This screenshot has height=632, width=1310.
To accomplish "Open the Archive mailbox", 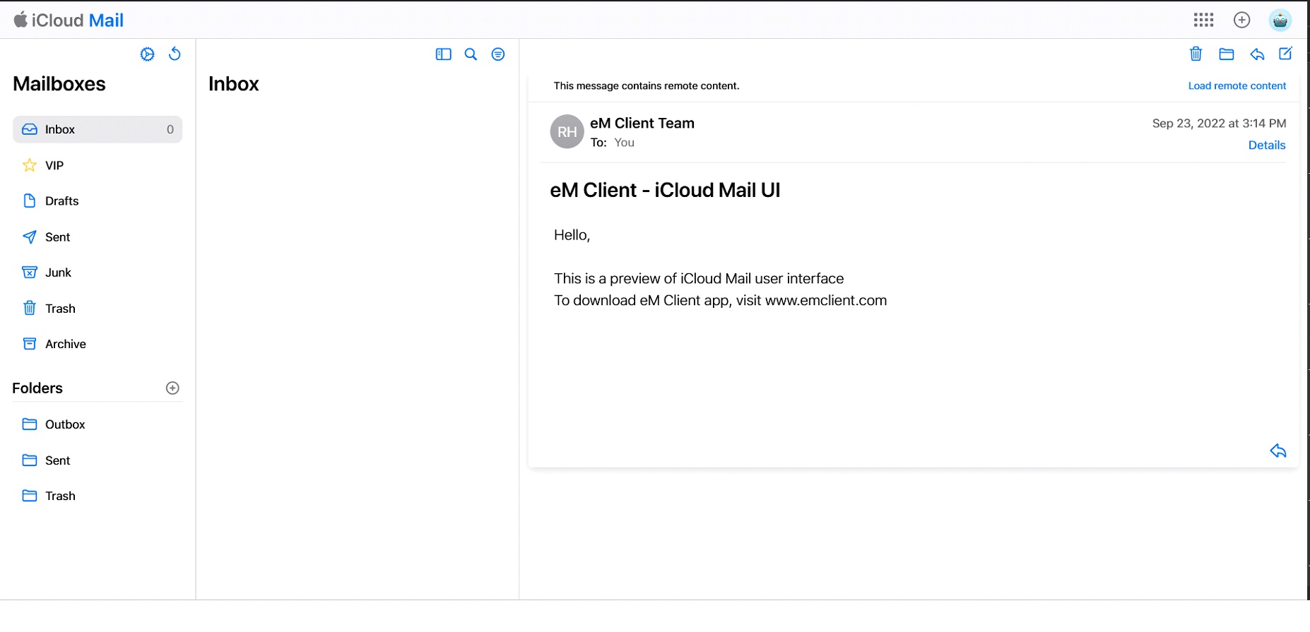I will point(98,344).
